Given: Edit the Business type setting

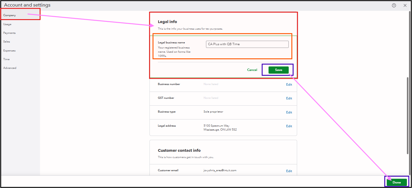Looking at the screenshot, I should (x=289, y=112).
